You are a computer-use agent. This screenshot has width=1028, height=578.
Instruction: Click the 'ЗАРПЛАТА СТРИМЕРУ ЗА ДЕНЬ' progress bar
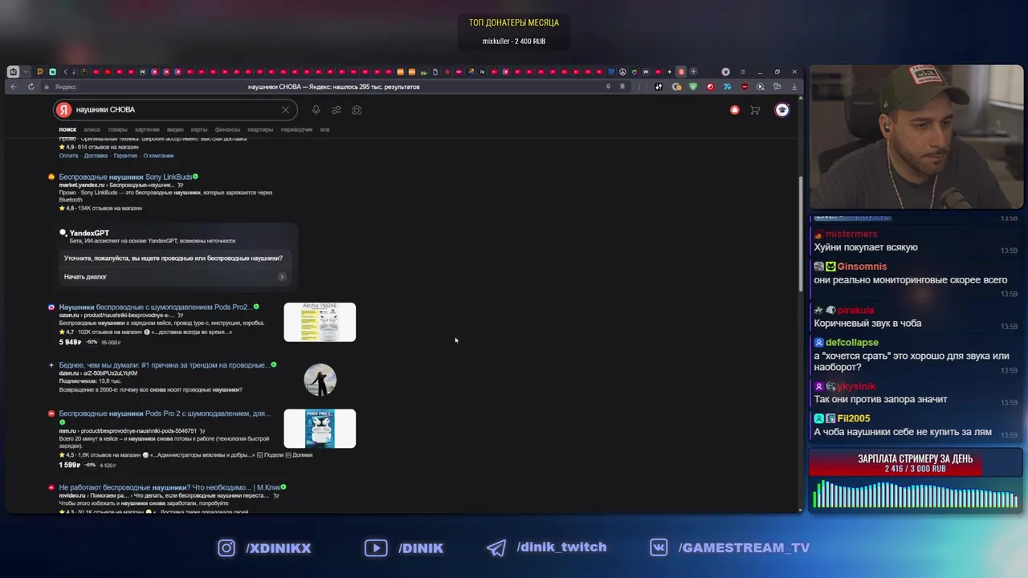click(916, 463)
